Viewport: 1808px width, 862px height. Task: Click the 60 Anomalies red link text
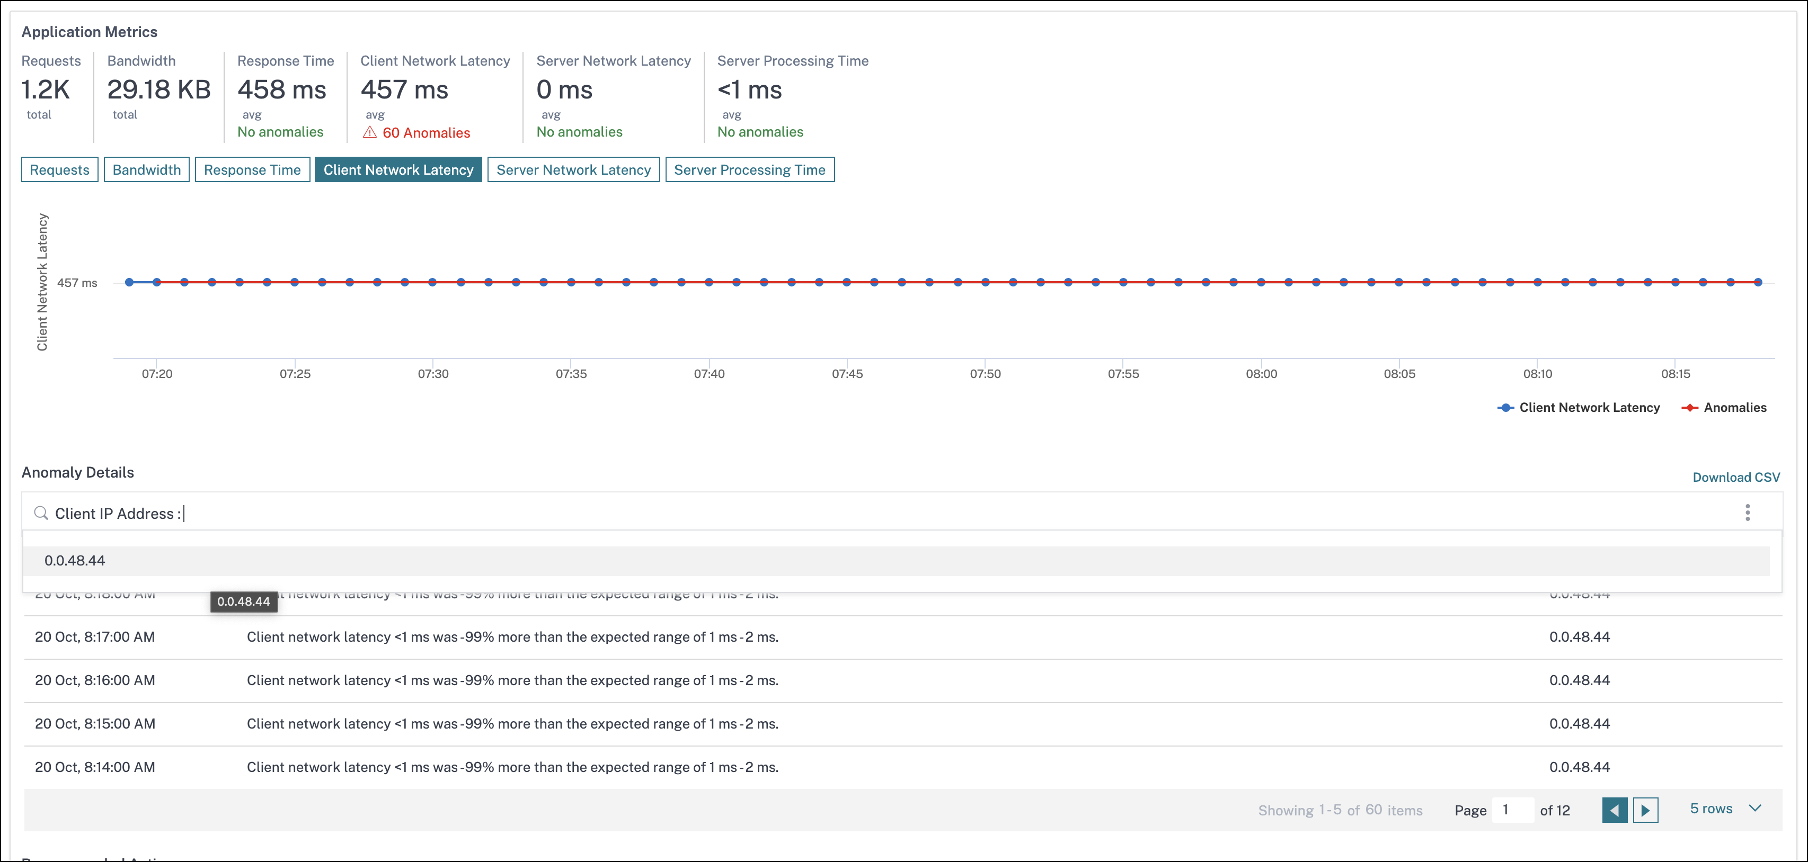coord(426,132)
